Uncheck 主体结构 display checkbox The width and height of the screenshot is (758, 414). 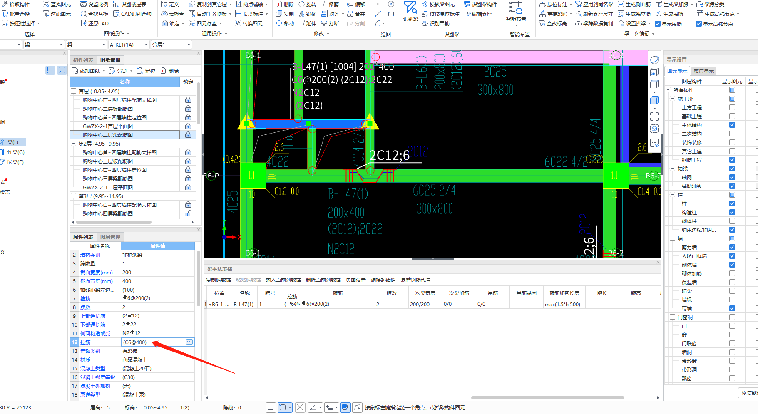point(732,125)
